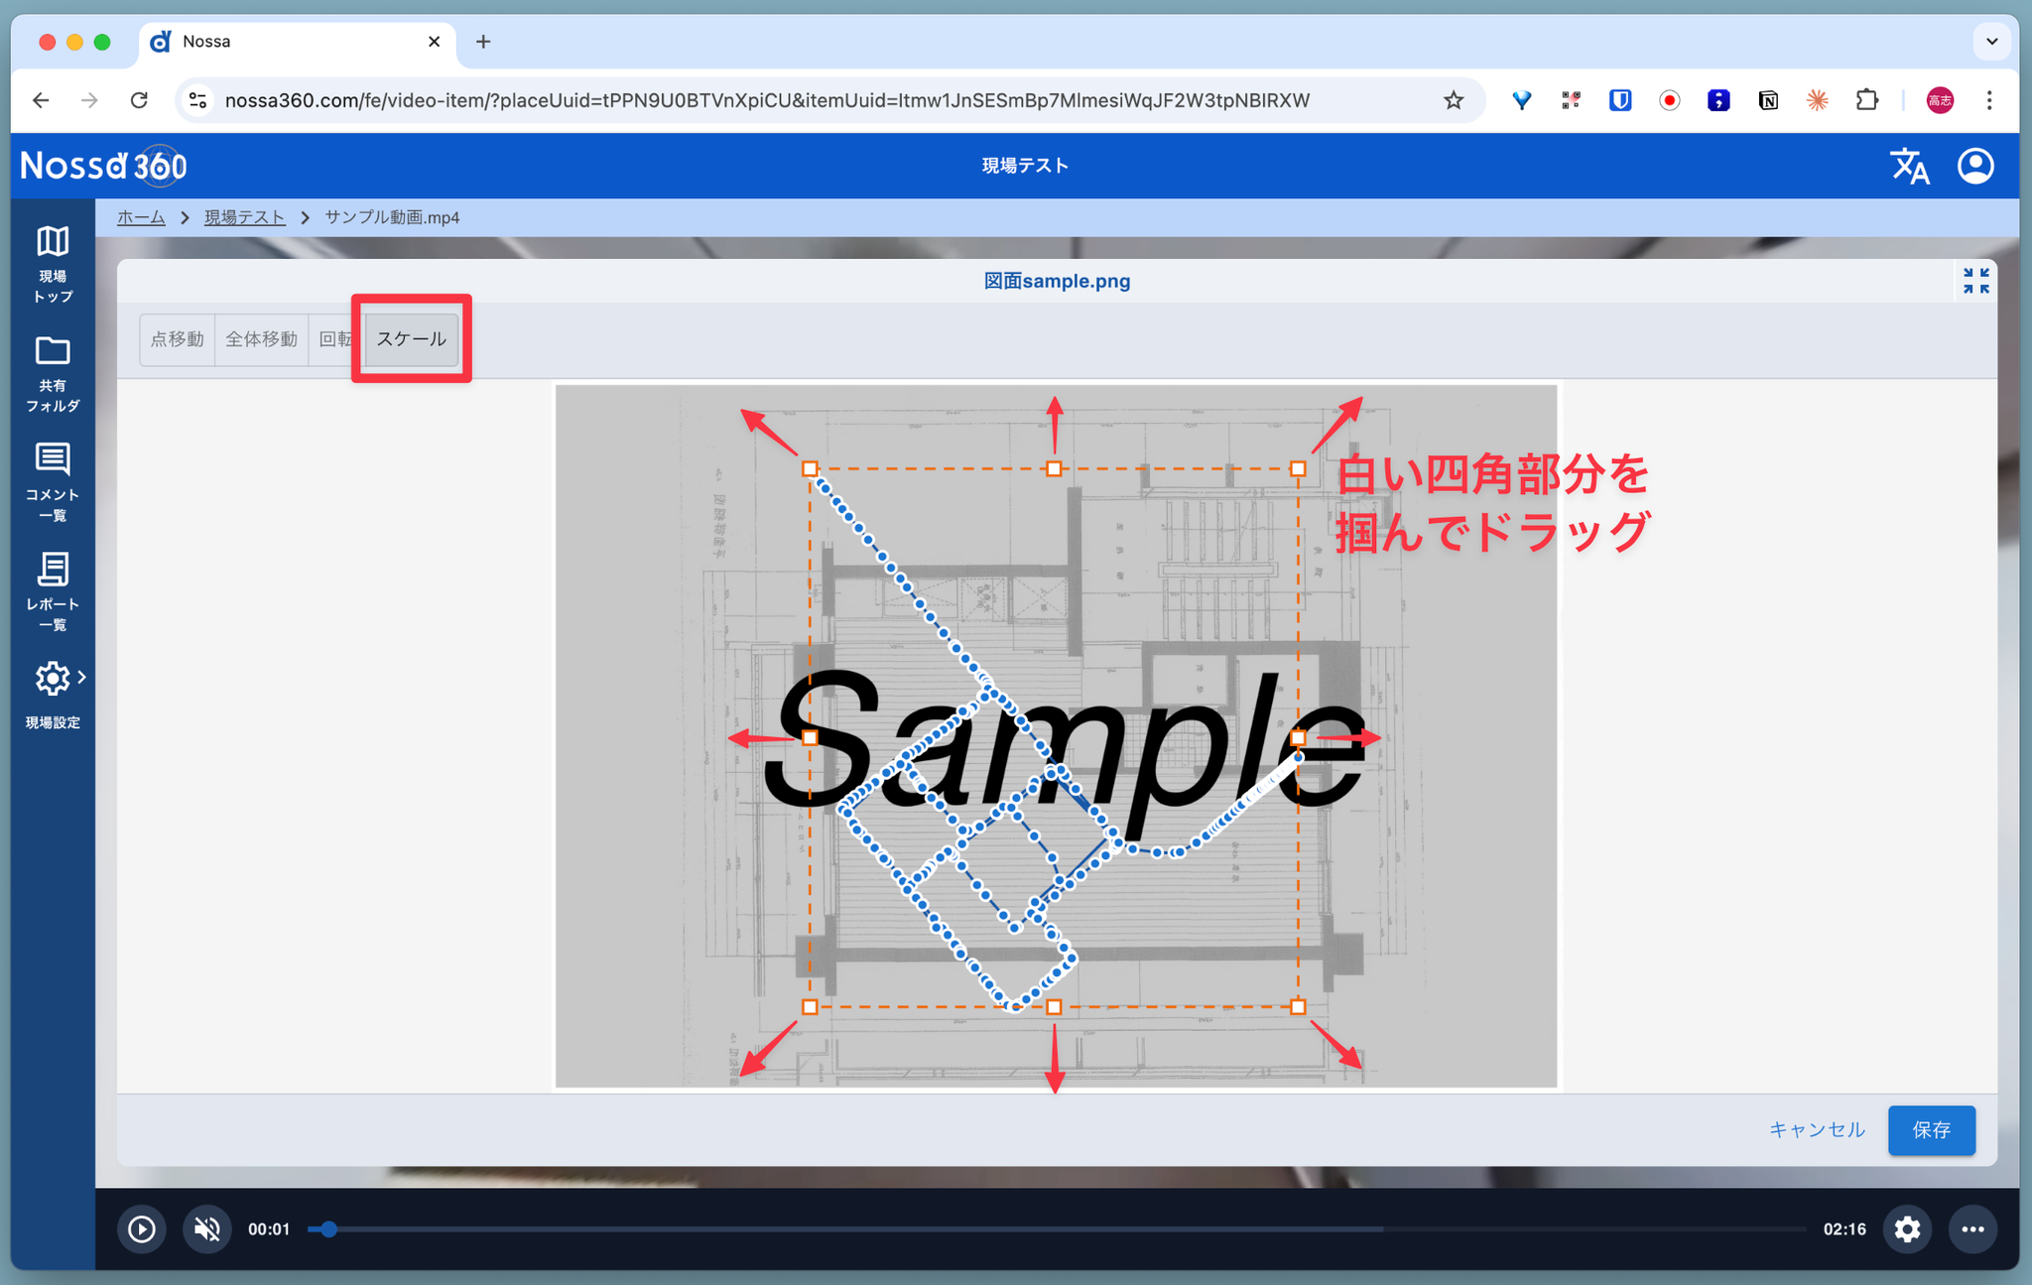Open video settings gear icon

click(1906, 1228)
